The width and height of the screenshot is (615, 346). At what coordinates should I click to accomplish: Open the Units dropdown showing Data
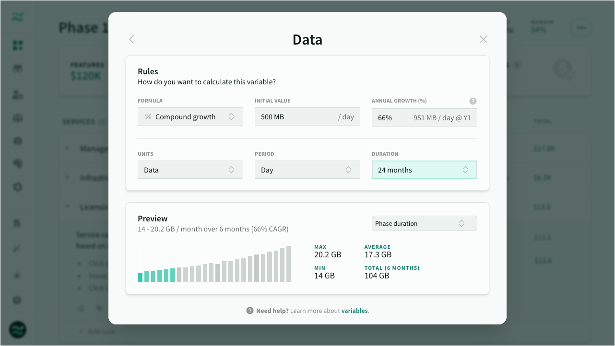[190, 169]
